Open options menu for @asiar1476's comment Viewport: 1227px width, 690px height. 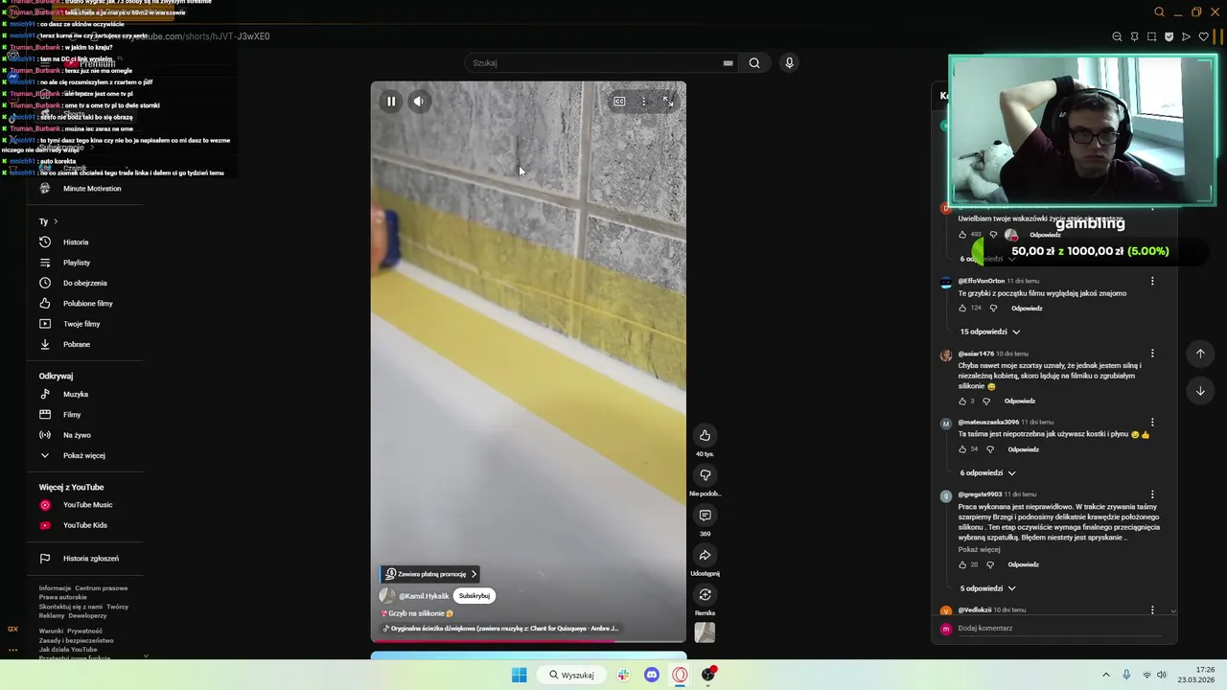pos(1152,355)
